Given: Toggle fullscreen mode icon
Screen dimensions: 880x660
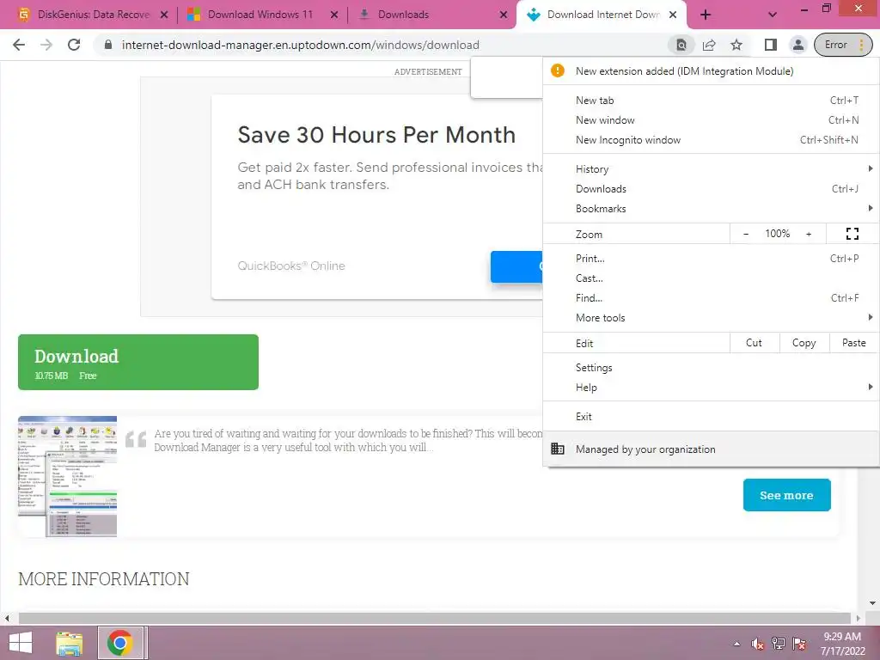Looking at the screenshot, I should click(x=852, y=234).
